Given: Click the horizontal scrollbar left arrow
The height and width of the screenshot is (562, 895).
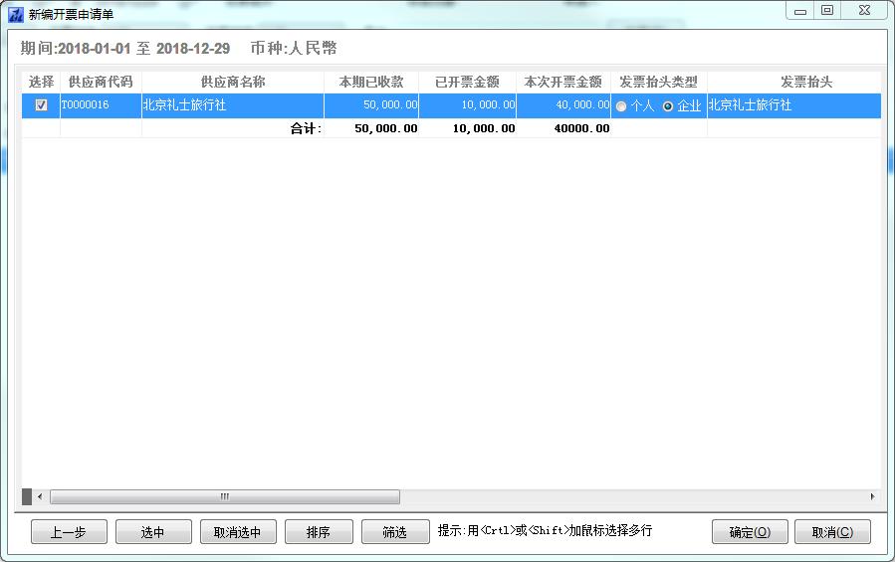Looking at the screenshot, I should click(40, 496).
